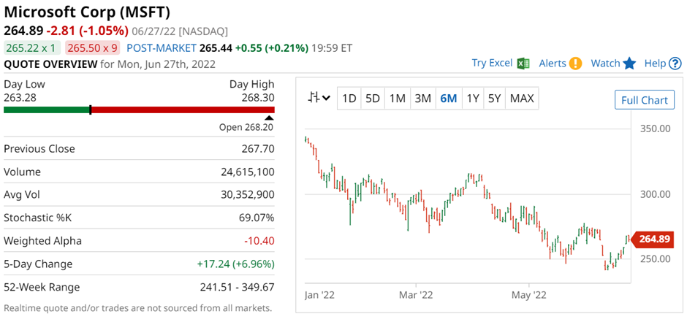The width and height of the screenshot is (687, 322).
Task: Show the 1M chart period
Action: pyautogui.click(x=397, y=98)
